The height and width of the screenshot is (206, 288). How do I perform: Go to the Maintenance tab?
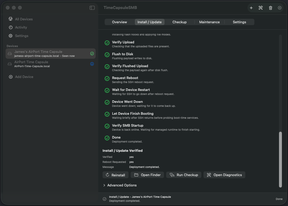tap(209, 22)
